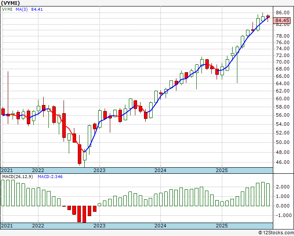Click the 2024 label on price chart axis
This screenshot has height=236, width=294.
160,170
